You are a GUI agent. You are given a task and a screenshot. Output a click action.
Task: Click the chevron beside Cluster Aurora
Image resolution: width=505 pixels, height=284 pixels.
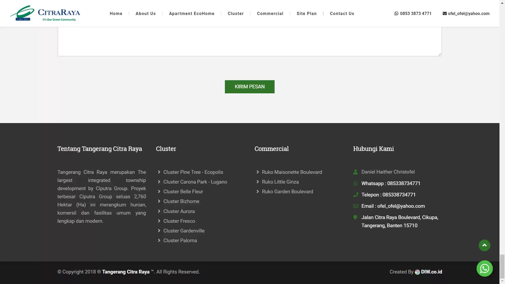pyautogui.click(x=159, y=211)
